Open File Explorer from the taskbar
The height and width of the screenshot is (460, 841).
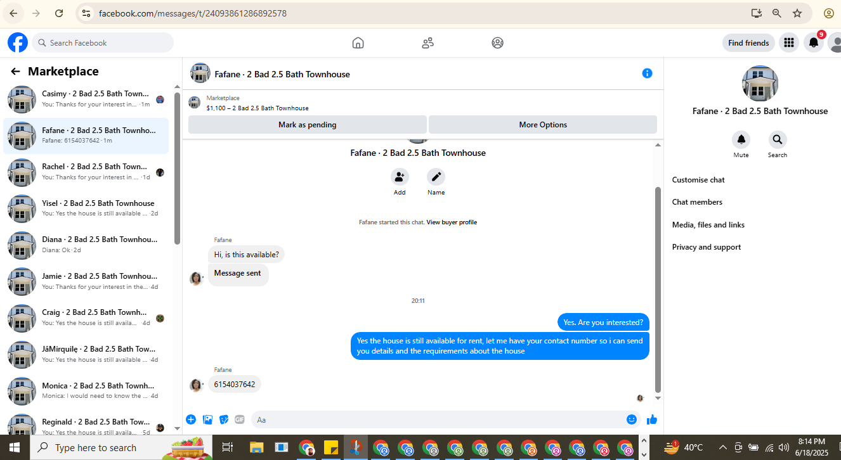(x=256, y=447)
